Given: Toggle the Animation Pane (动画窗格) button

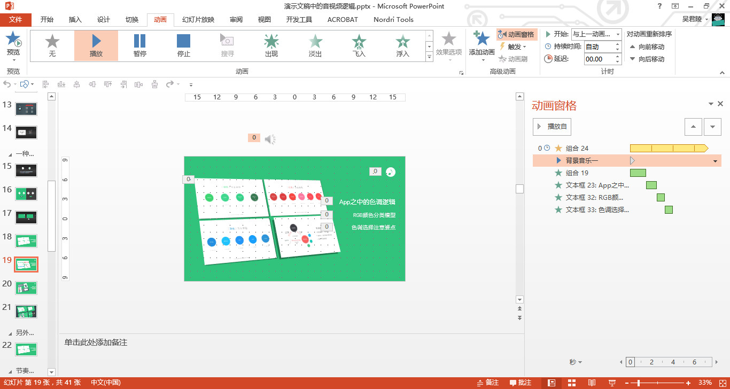Looking at the screenshot, I should 516,34.
